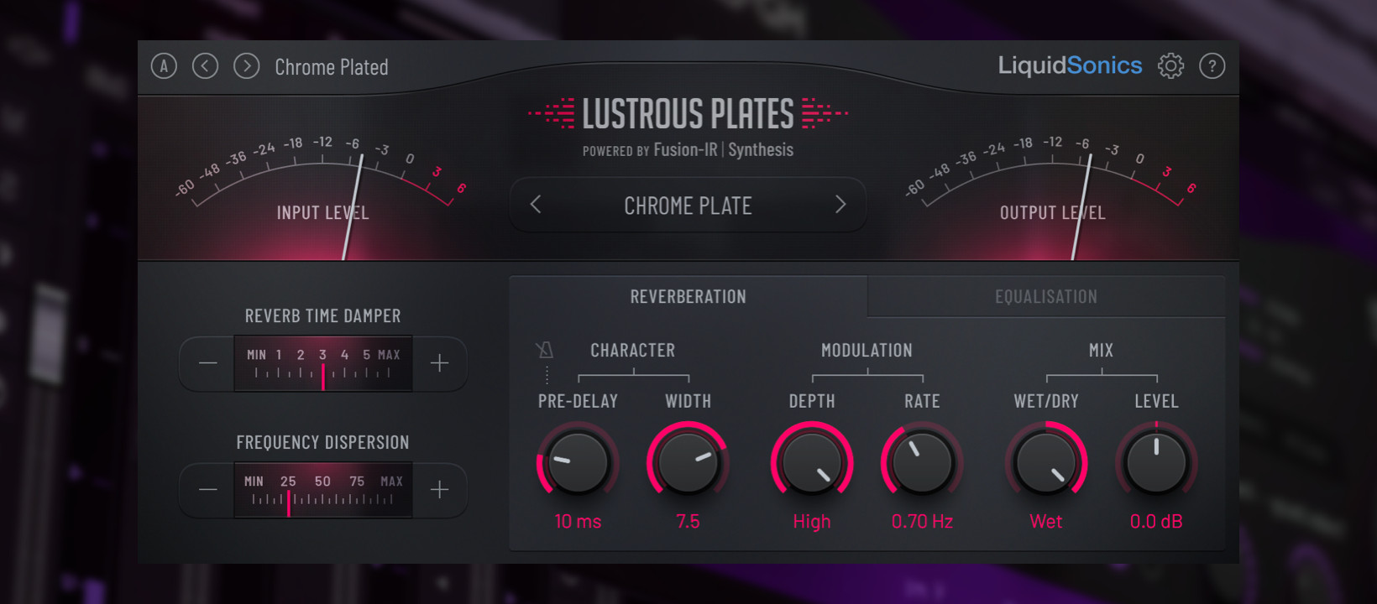Increase Reverb Time Damper with plus button
Image resolution: width=1377 pixels, height=604 pixels.
click(x=439, y=363)
